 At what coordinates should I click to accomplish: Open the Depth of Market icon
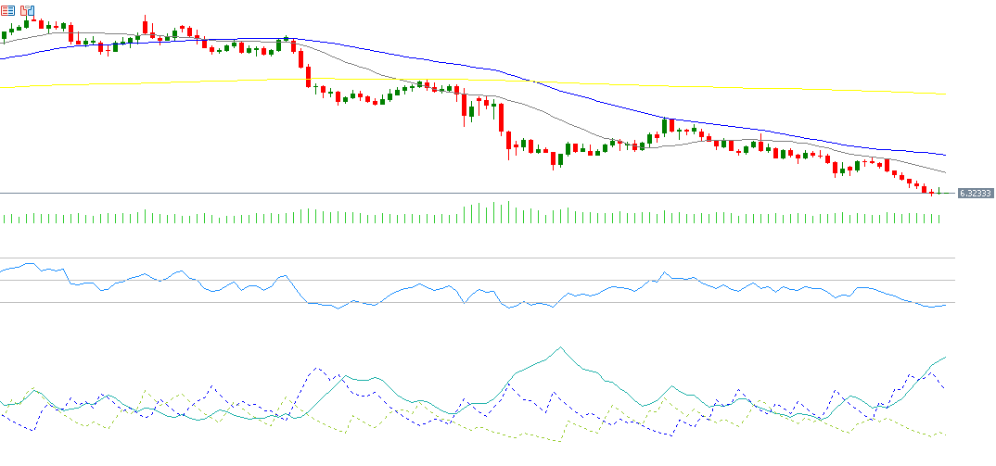tap(8, 11)
